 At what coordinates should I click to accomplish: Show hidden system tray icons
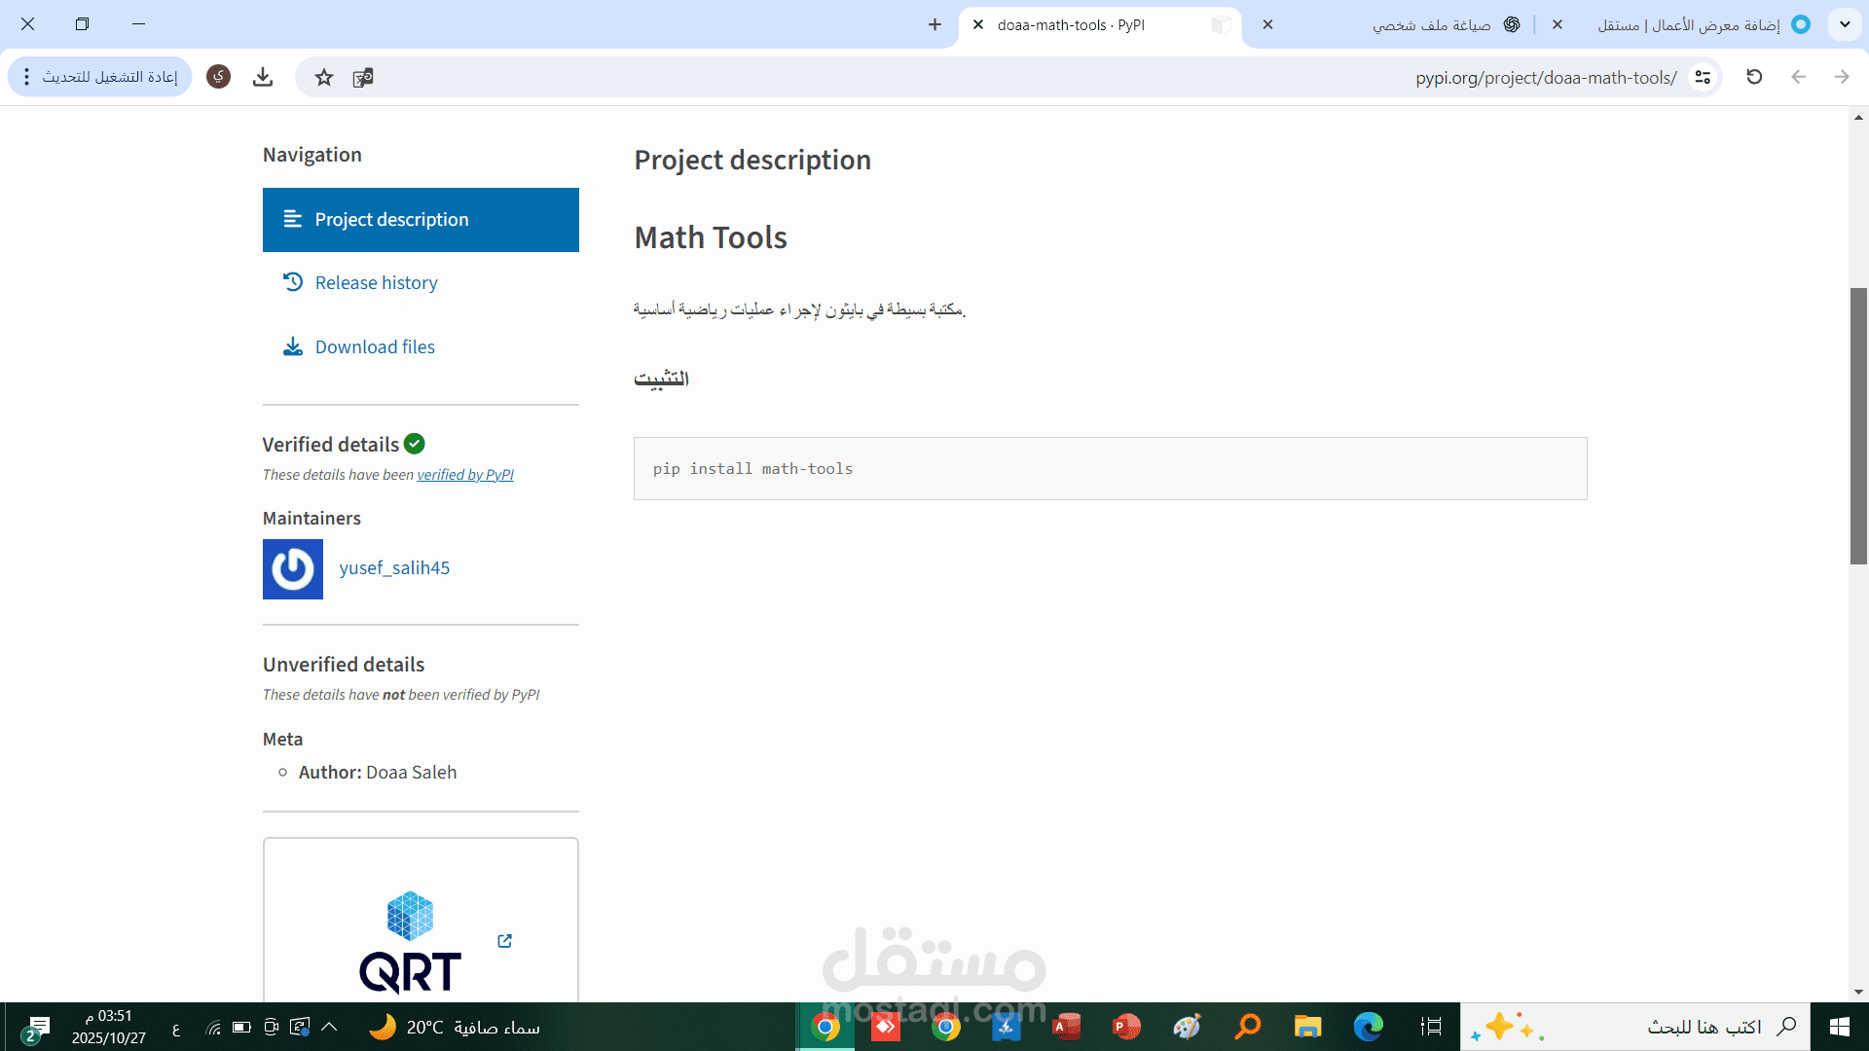tap(329, 1027)
